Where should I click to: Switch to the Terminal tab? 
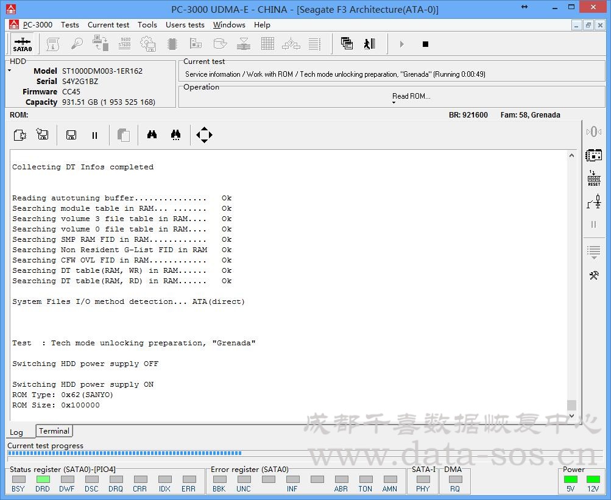pos(54,431)
